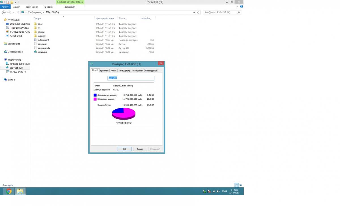Image resolution: width=340 pixels, height=206 pixels.
Task: Open Google Chrome from taskbar
Action: 9,191
